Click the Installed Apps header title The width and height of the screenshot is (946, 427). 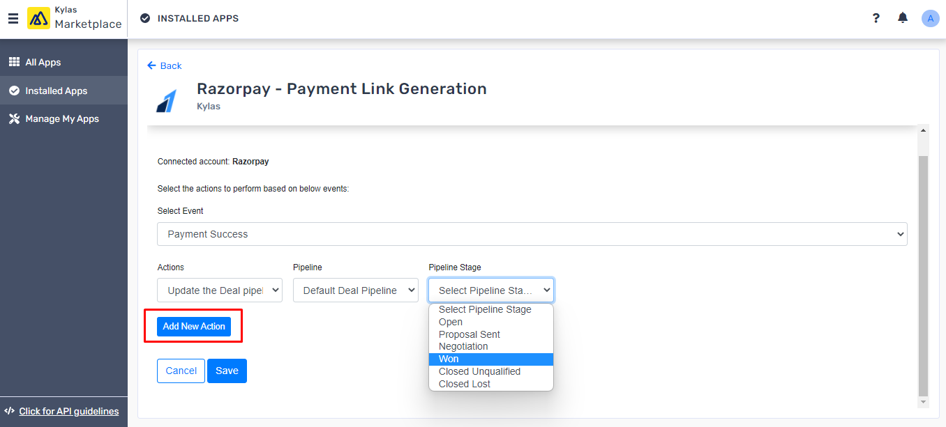pos(198,19)
